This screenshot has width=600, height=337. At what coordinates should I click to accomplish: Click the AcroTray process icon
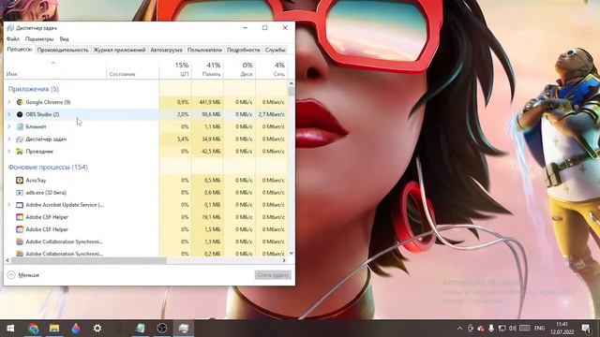pos(20,180)
